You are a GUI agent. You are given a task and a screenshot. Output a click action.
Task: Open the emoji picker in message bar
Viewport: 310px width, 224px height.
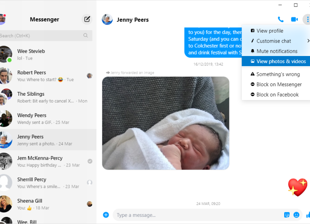point(296,215)
